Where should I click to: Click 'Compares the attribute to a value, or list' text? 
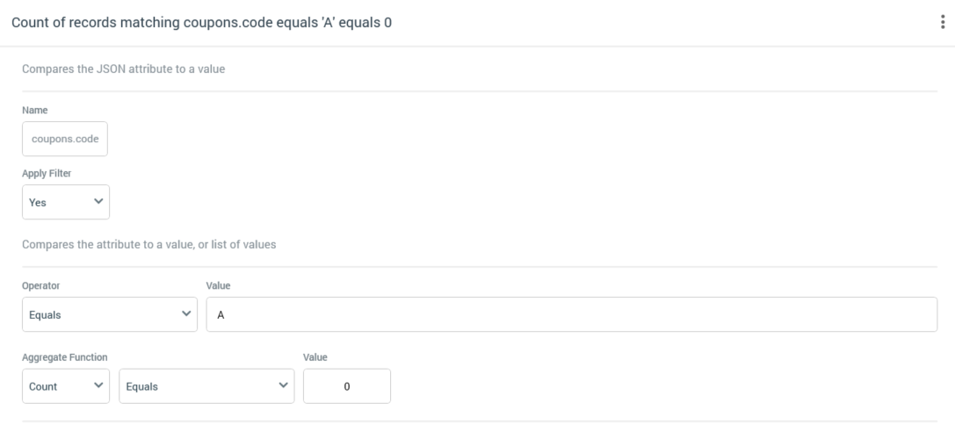click(x=149, y=245)
